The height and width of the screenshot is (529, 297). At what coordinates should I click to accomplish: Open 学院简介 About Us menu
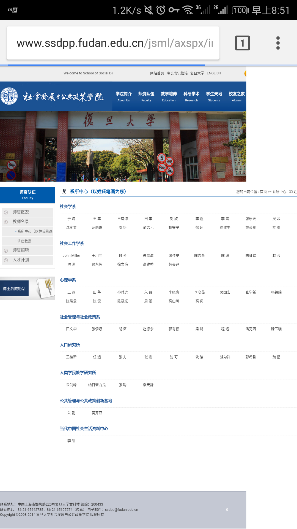(x=123, y=96)
